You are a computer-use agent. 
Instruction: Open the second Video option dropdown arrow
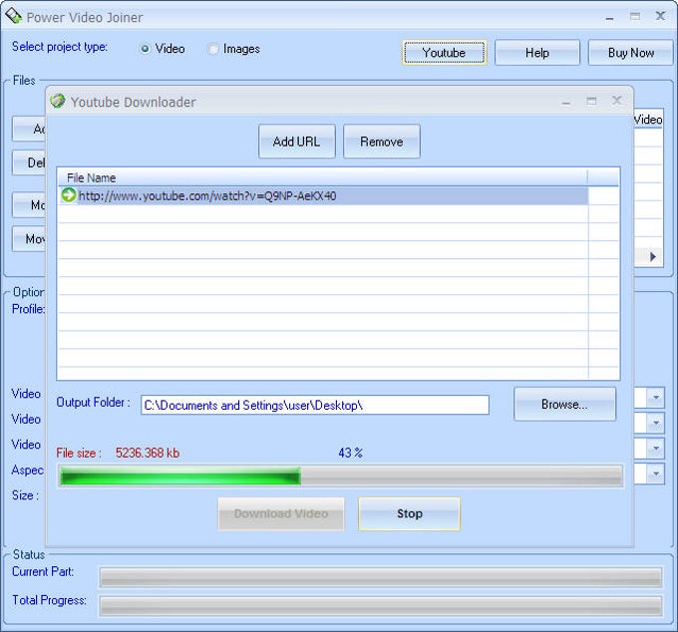[655, 424]
